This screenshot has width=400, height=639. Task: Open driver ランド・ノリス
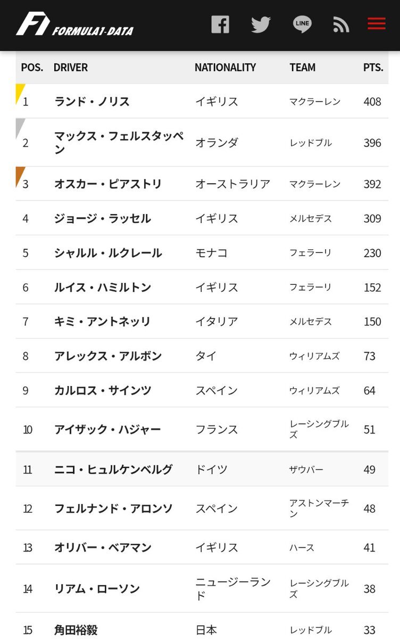click(x=92, y=101)
